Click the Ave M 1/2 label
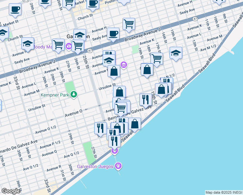The width and height of the screenshot is (243, 195). pyautogui.click(x=208, y=48)
